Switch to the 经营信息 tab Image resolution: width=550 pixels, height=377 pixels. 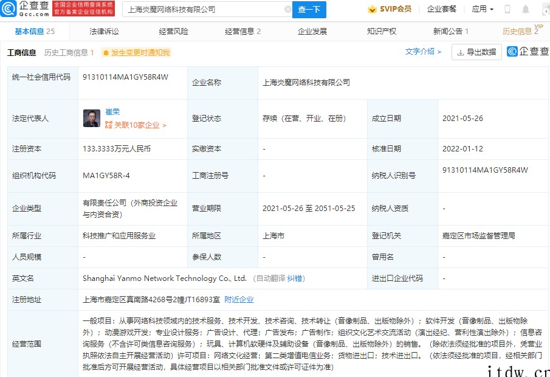click(242, 32)
